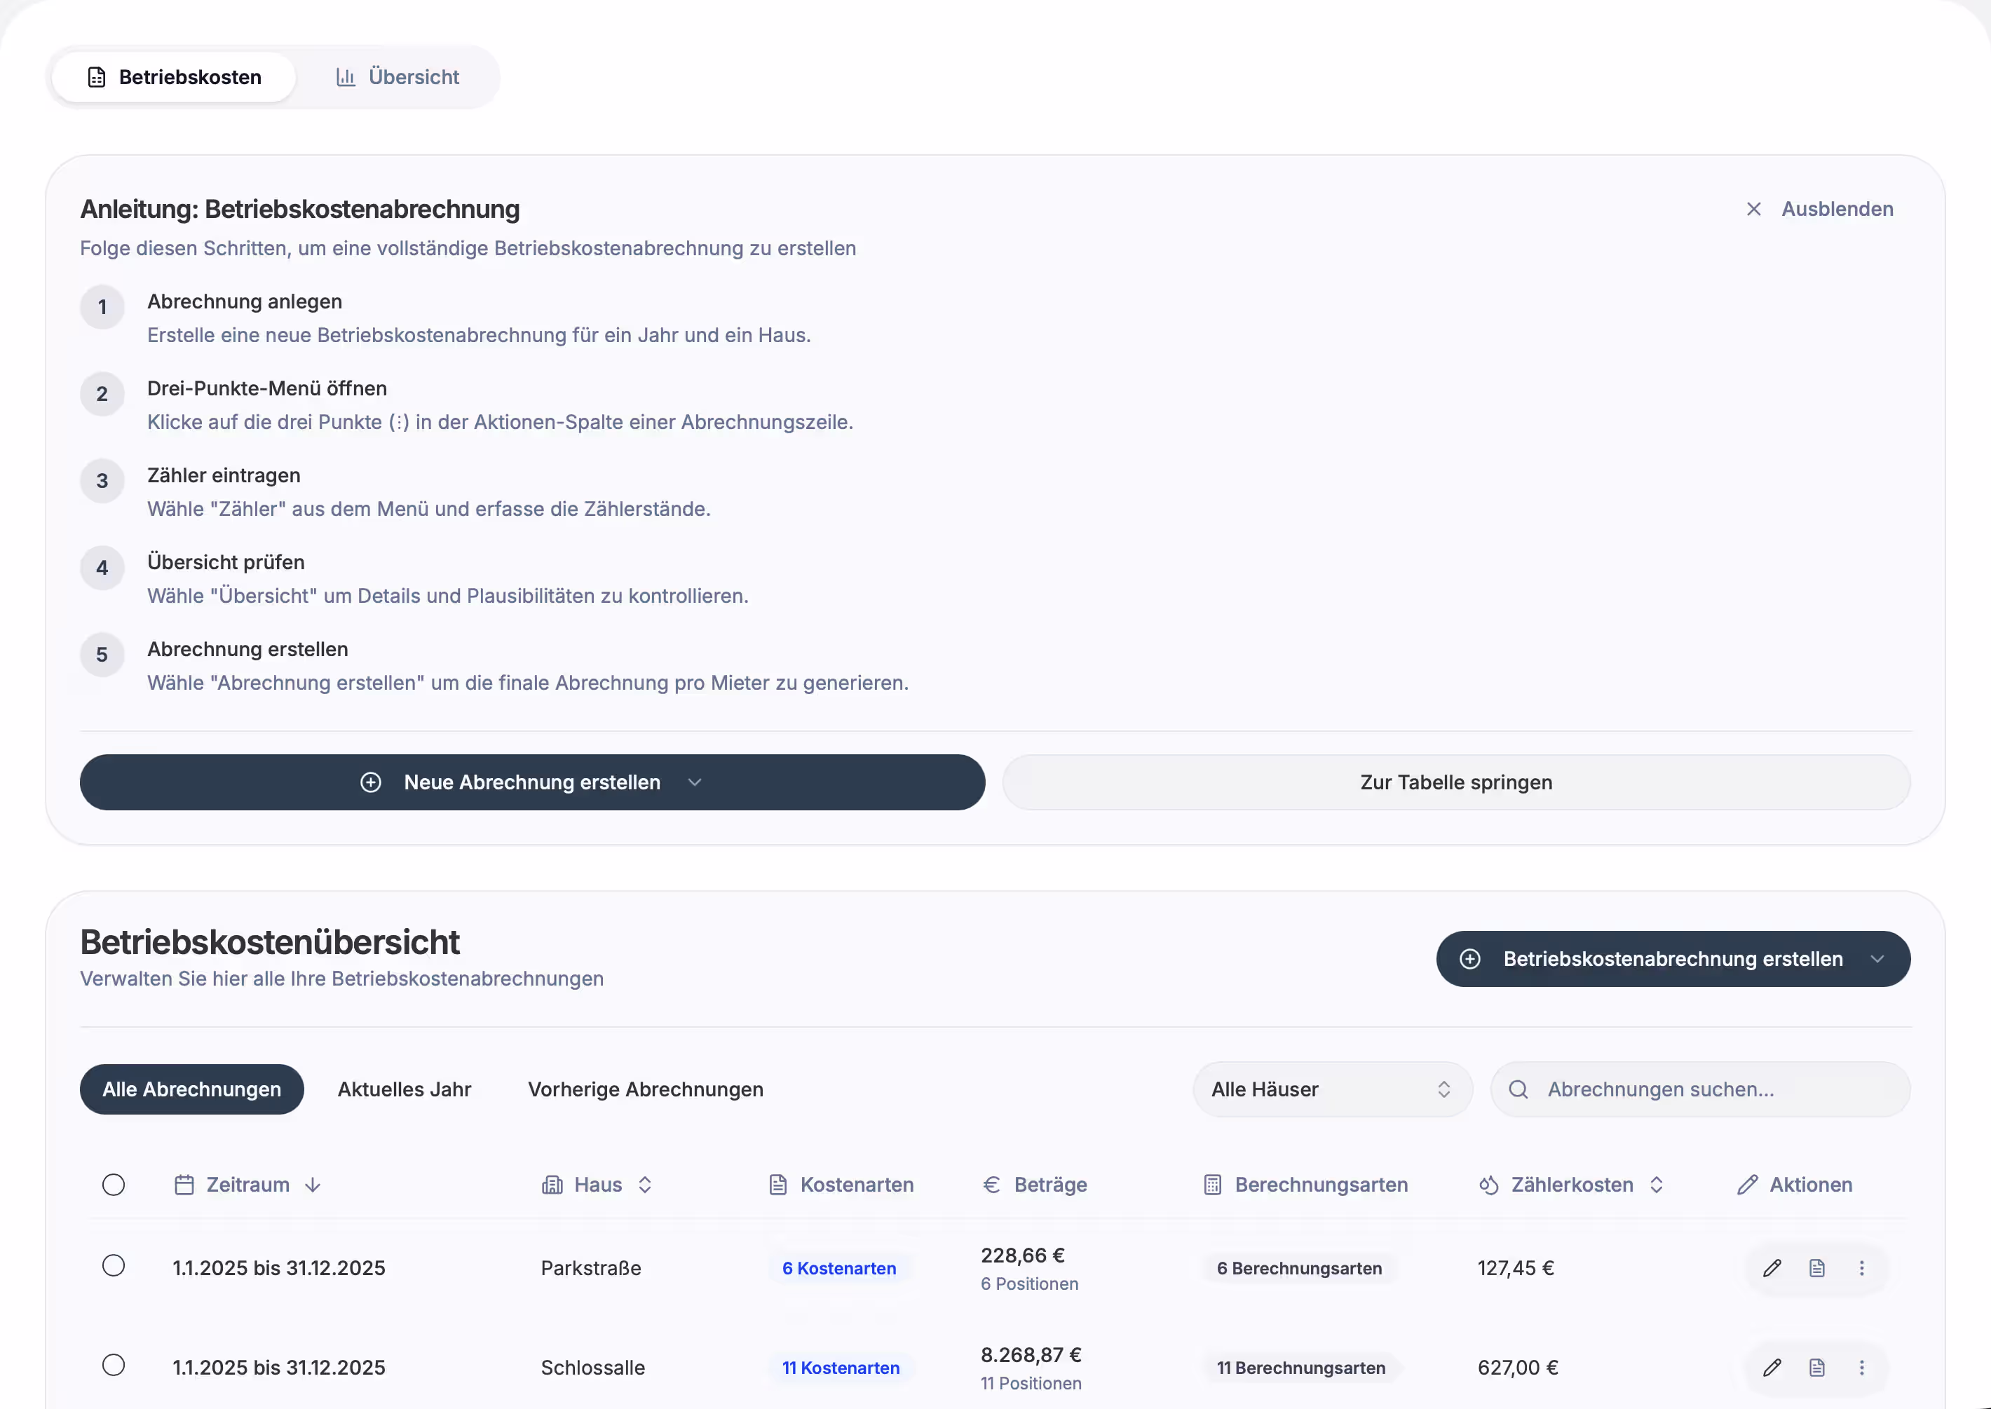Select the Parkstraße row checkbox
The image size is (1991, 1409).
[114, 1265]
